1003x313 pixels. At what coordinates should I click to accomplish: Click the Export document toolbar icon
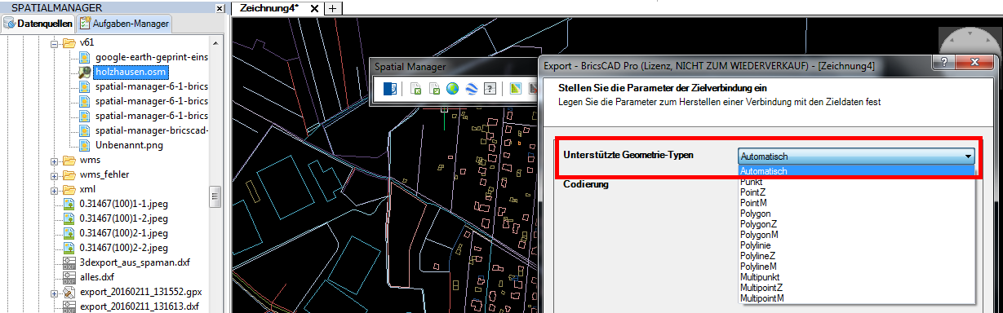coord(434,89)
